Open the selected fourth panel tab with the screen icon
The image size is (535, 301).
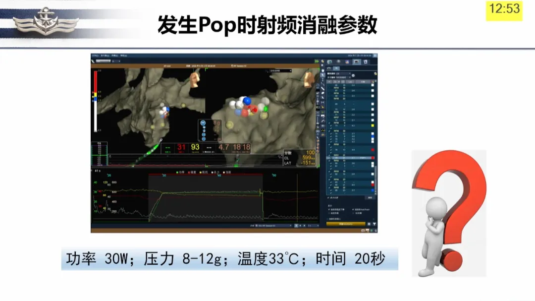click(357, 62)
